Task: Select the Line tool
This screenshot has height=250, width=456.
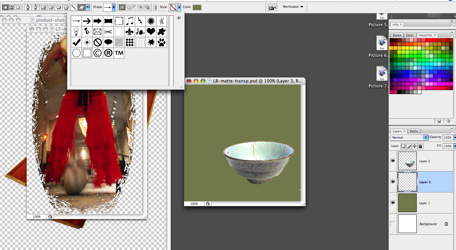Action: pos(74,7)
